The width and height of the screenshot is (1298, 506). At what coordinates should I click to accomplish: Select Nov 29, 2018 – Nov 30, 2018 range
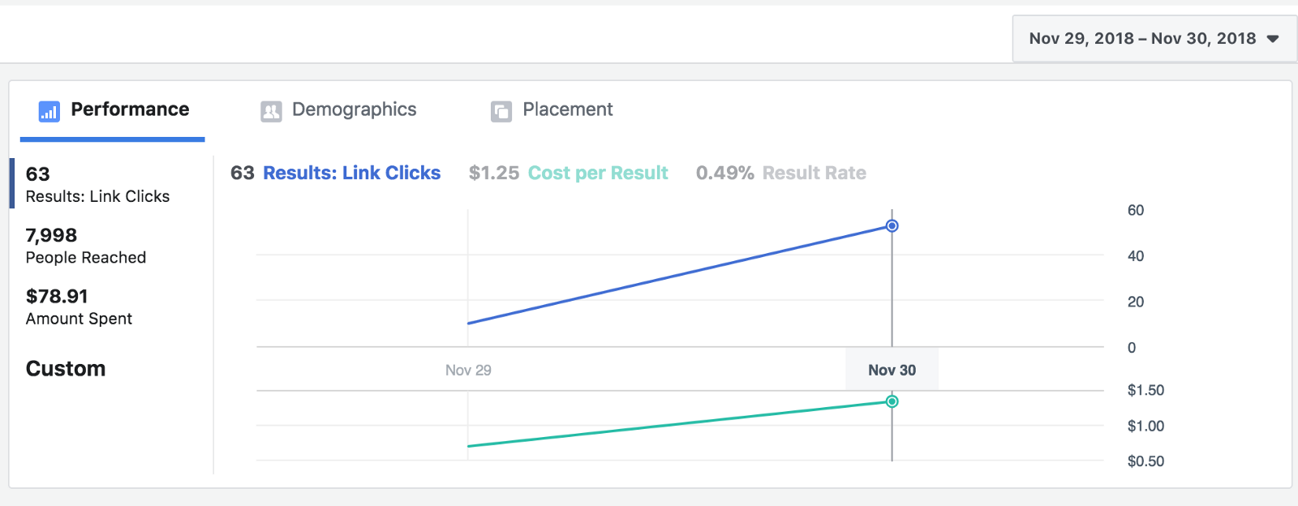[1141, 39]
